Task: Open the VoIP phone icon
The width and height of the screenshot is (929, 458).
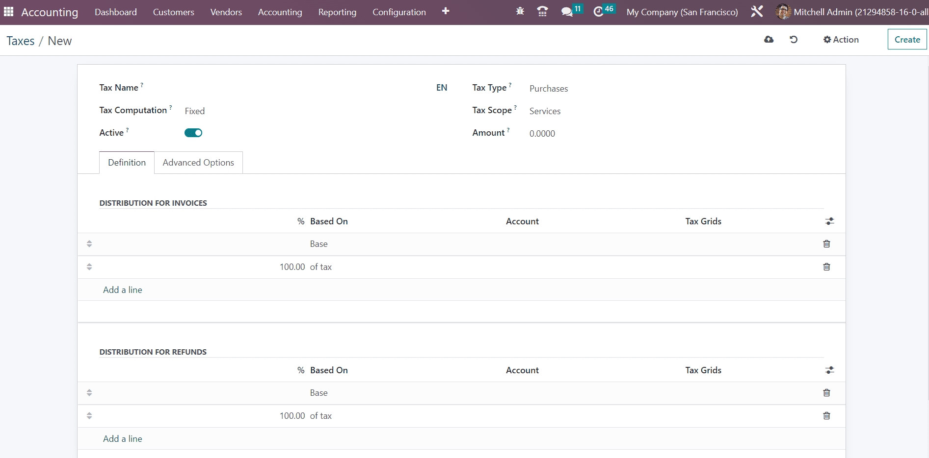Action: (x=542, y=11)
